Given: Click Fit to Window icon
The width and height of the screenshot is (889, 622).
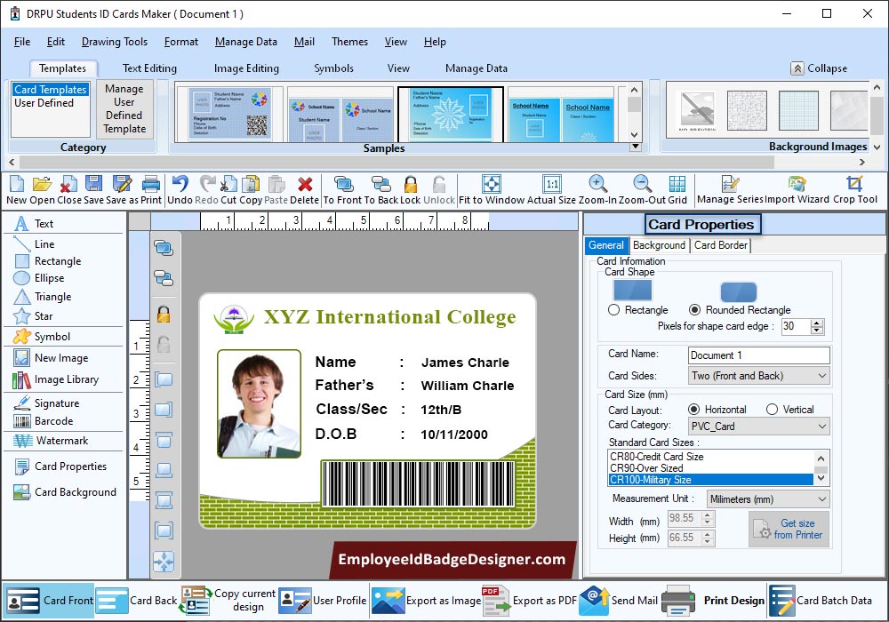Looking at the screenshot, I should pos(492,190).
